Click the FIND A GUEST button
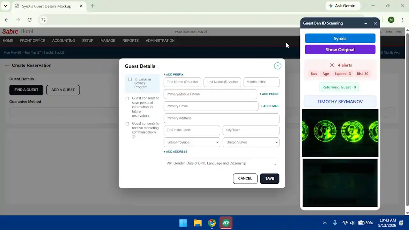This screenshot has height=230, width=409. click(x=26, y=90)
